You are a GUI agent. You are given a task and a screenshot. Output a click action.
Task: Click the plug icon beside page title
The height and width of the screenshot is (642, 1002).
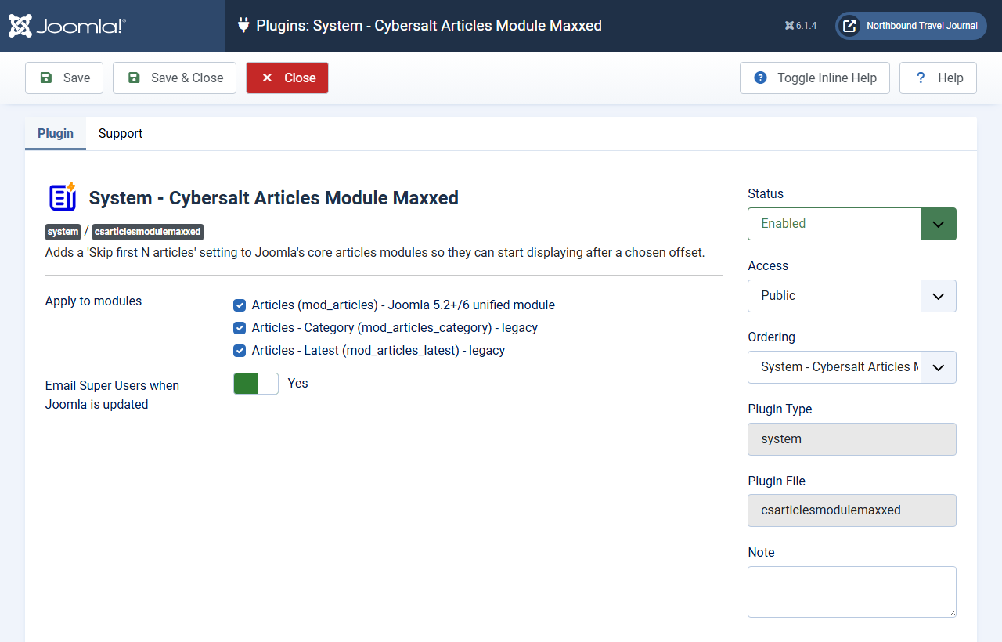(243, 25)
